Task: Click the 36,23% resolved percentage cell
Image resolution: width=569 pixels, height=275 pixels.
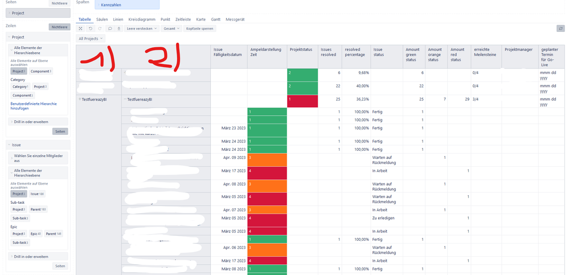Action: (x=356, y=101)
